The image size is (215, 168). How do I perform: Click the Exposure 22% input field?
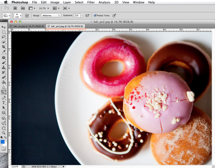pos(77,15)
